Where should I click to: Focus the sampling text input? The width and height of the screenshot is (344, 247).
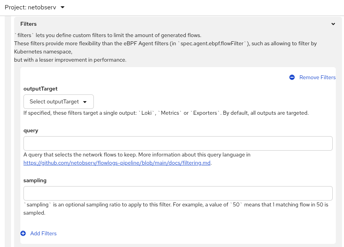click(x=178, y=193)
